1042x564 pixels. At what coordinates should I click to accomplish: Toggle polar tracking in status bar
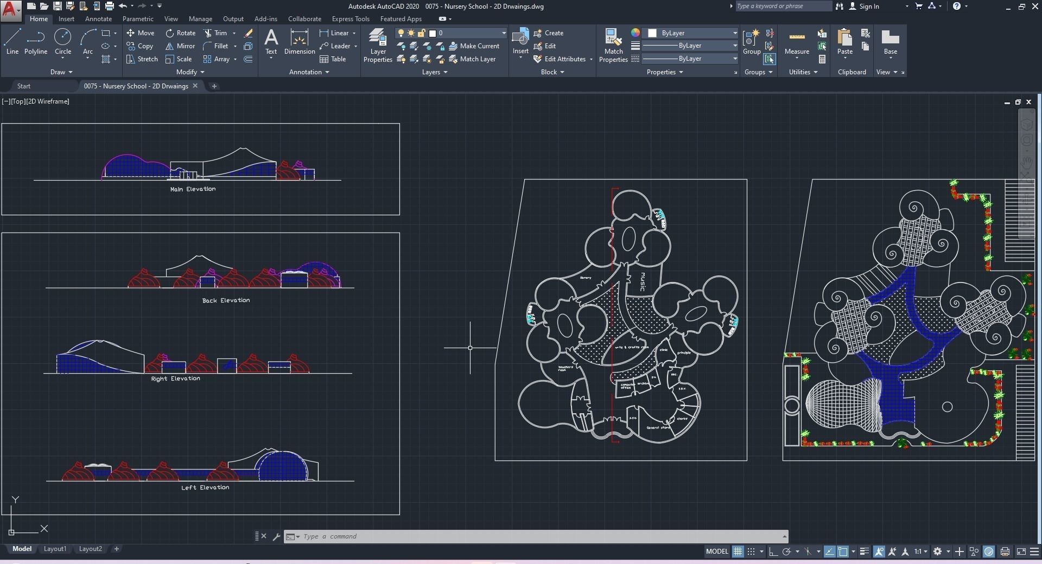coord(786,552)
